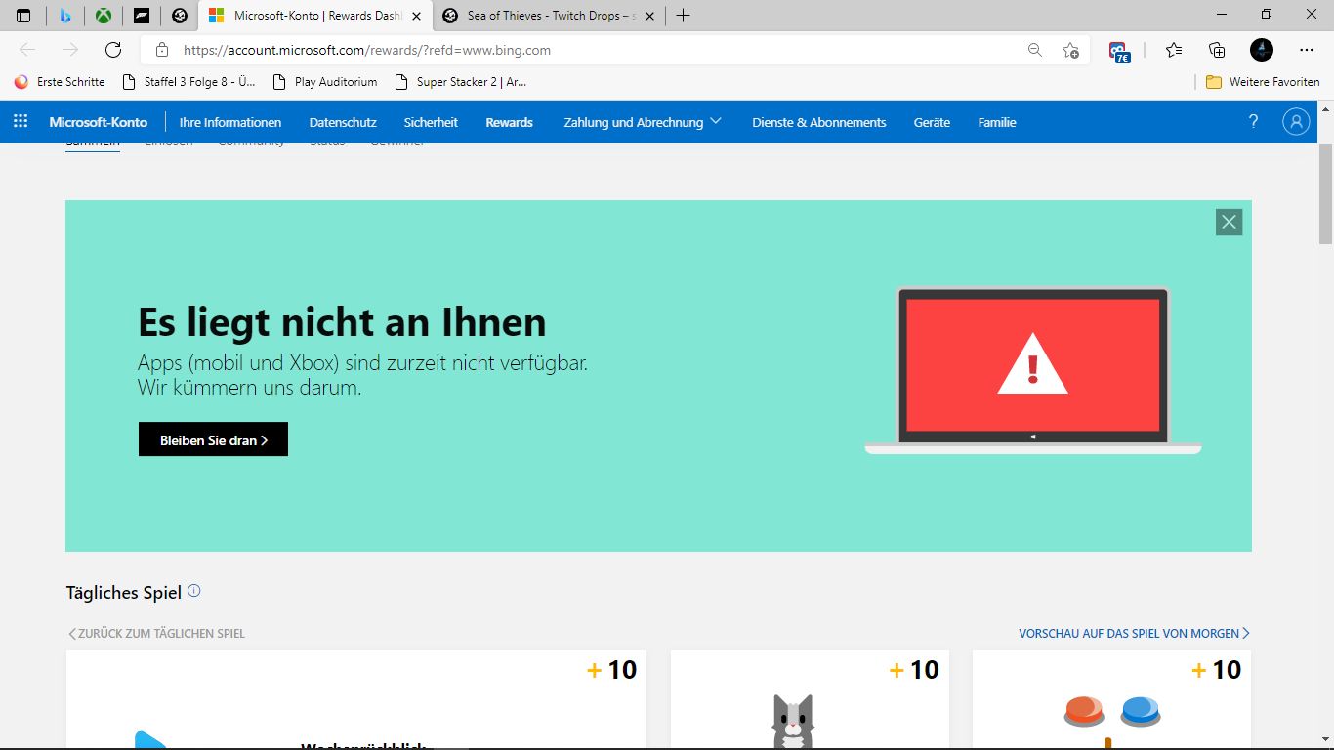Select the Rewards menu item
The height and width of the screenshot is (750, 1334).
510,122
